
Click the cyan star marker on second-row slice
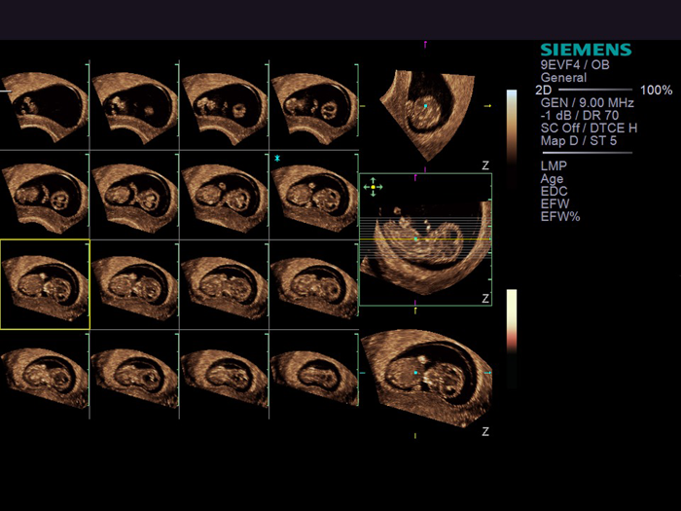click(277, 158)
